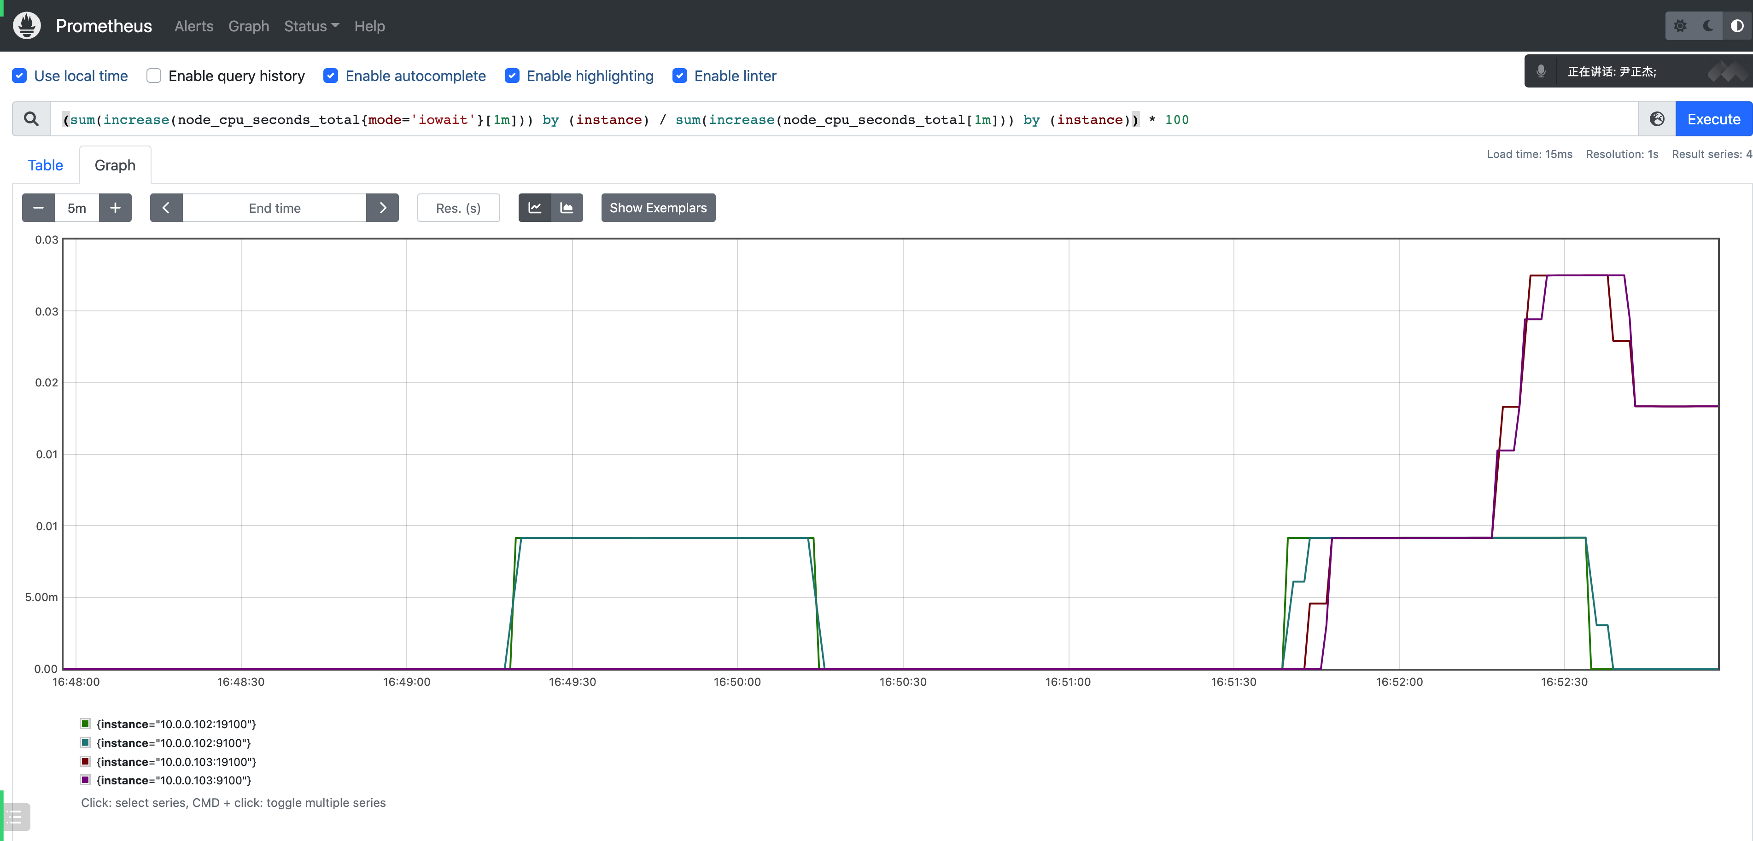Turn off Enable linter checkbox

pos(679,76)
